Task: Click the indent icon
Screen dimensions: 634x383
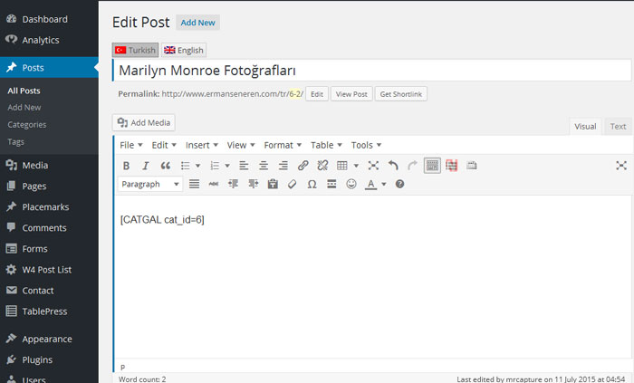Action: [x=253, y=184]
